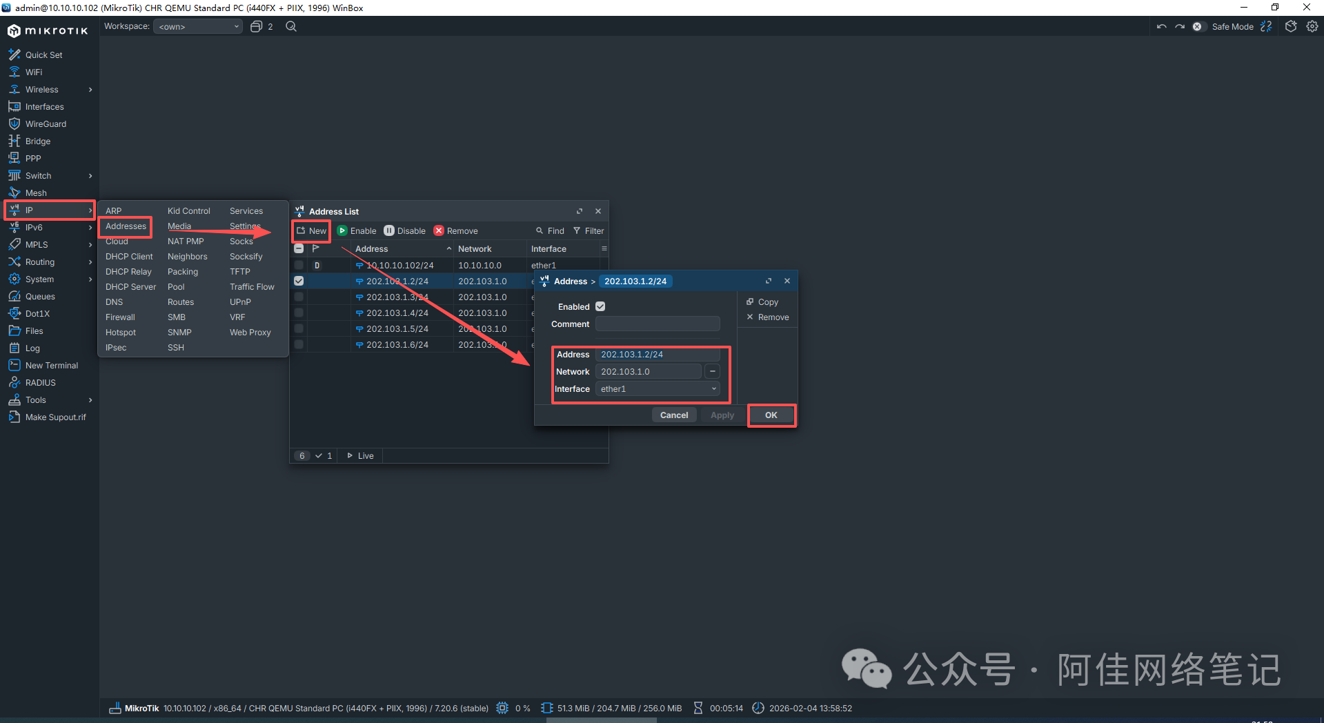Open settings gear icon at top right
1324x723 pixels.
point(1312,26)
